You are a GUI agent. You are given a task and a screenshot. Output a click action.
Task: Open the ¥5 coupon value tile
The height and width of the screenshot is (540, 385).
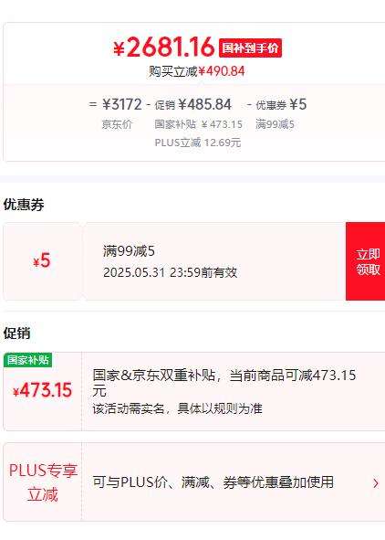tap(43, 261)
